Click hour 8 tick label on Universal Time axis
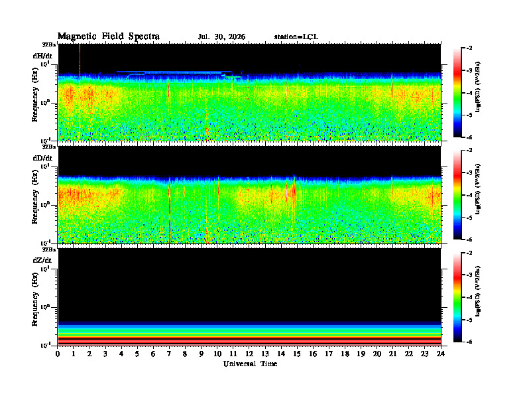Screen dimensions: 525x406 pos(185,354)
